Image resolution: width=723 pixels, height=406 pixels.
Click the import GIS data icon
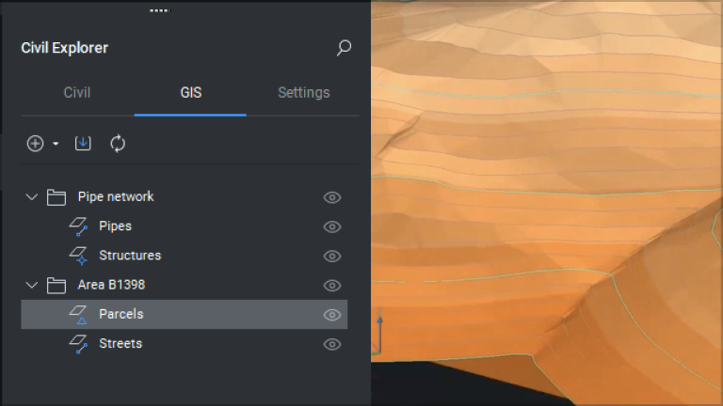point(83,143)
